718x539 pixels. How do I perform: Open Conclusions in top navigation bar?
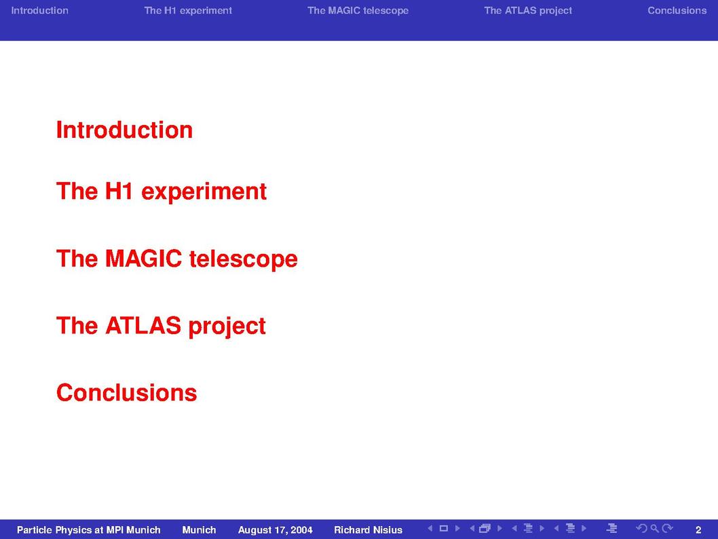677,10
